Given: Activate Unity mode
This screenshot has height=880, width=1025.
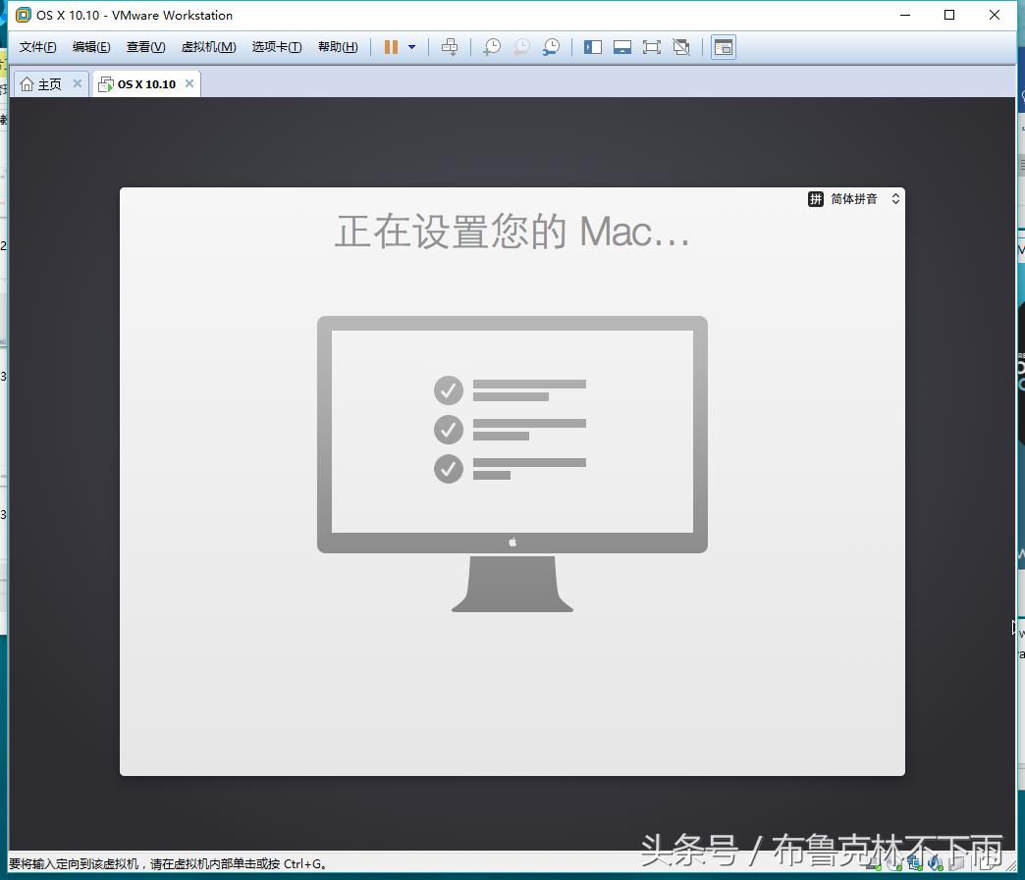Looking at the screenshot, I should [681, 46].
